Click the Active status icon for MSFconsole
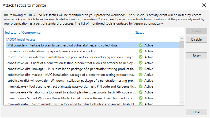The height and width of the screenshot is (118, 210). coord(141,45)
